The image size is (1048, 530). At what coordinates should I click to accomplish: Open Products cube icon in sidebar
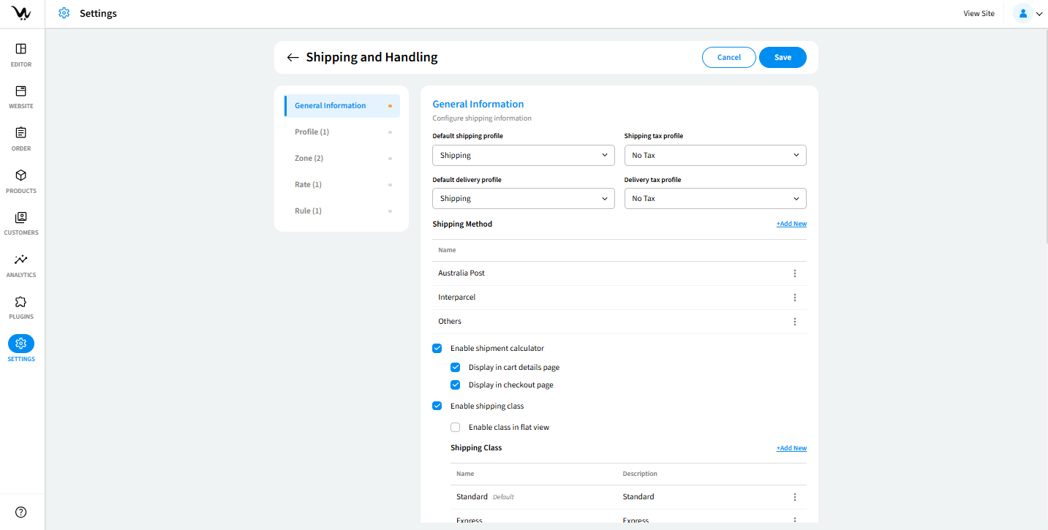[21, 175]
